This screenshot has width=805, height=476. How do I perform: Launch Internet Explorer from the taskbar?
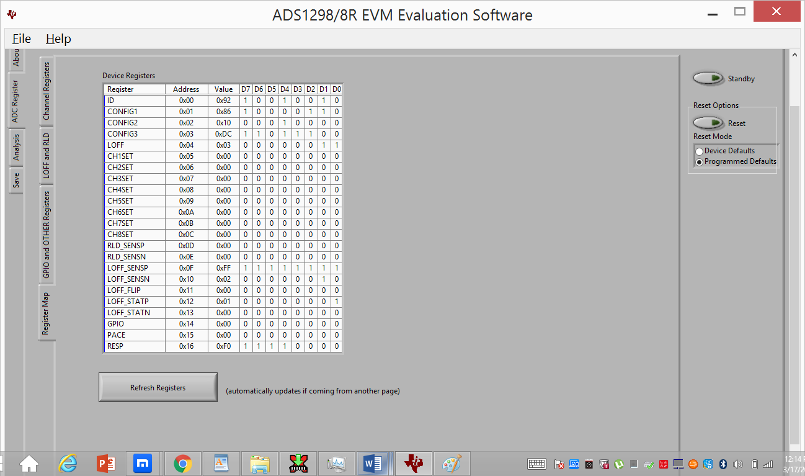(x=67, y=463)
